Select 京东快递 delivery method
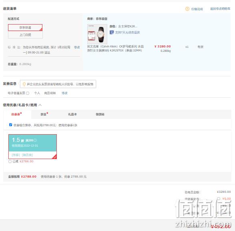The height and width of the screenshot is (231, 235). pos(25,28)
